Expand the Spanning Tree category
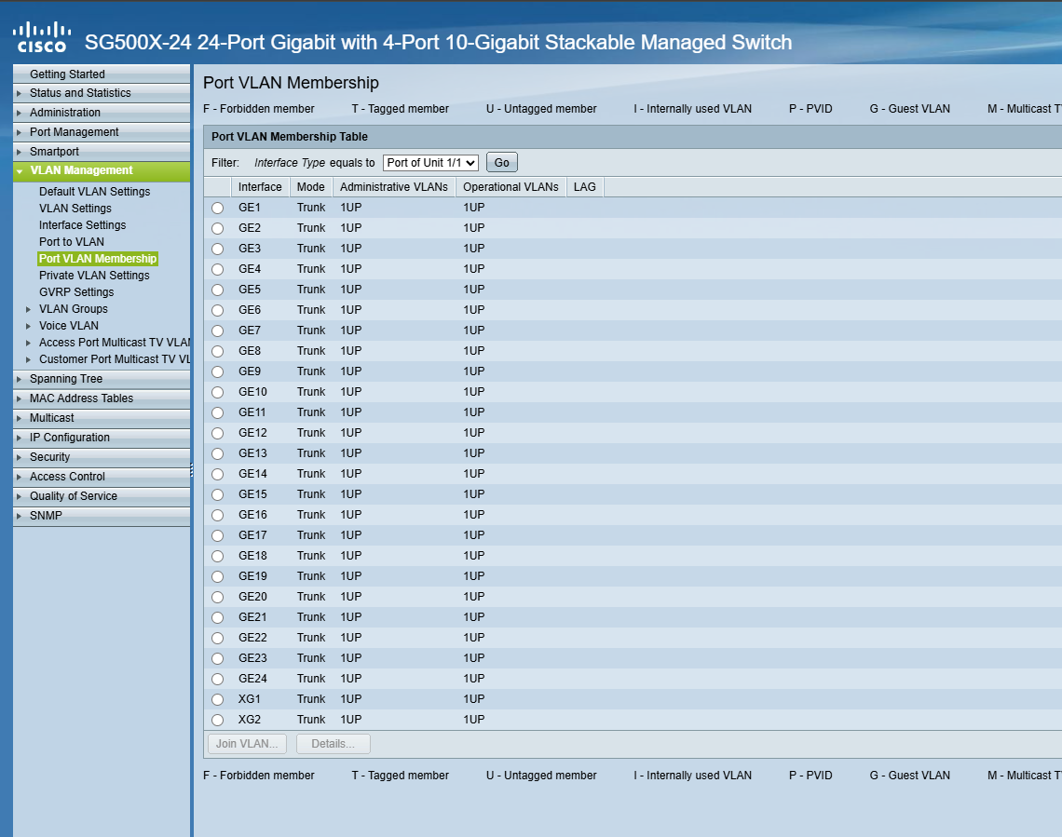The width and height of the screenshot is (1062, 837). point(65,379)
